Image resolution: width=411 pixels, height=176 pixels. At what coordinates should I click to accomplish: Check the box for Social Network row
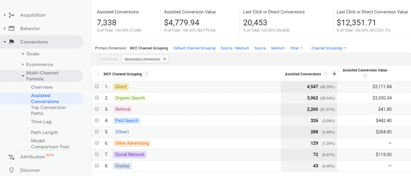click(x=97, y=155)
